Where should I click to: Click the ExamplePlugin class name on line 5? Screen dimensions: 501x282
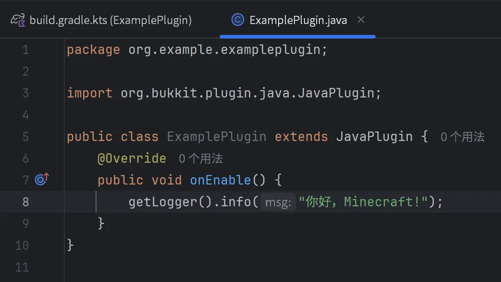[217, 137]
